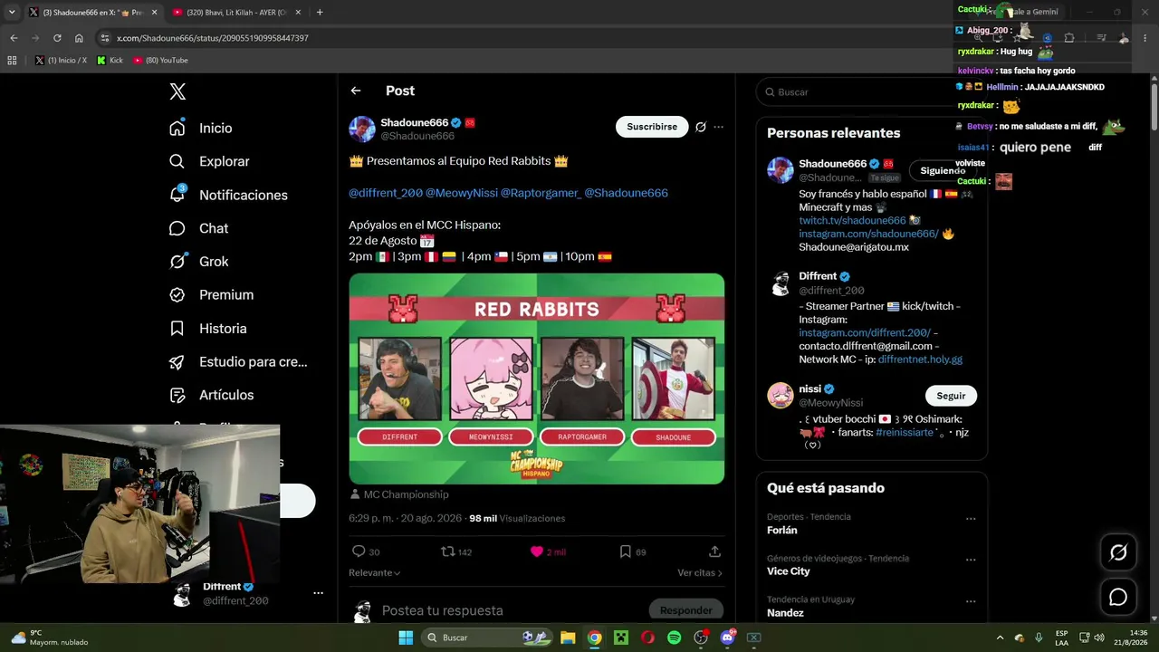Follow nissi with the Seguir button
Viewport: 1159px width, 652px height.
[x=951, y=396]
